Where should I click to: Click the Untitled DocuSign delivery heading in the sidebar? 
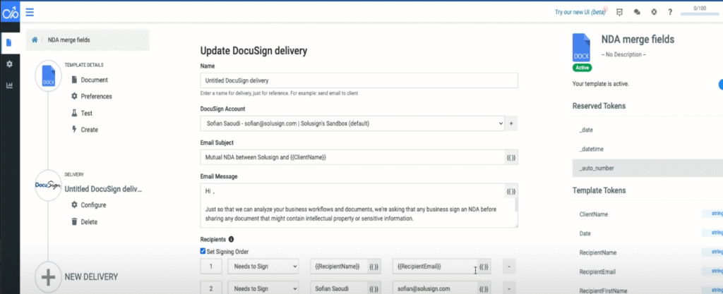[x=104, y=189]
